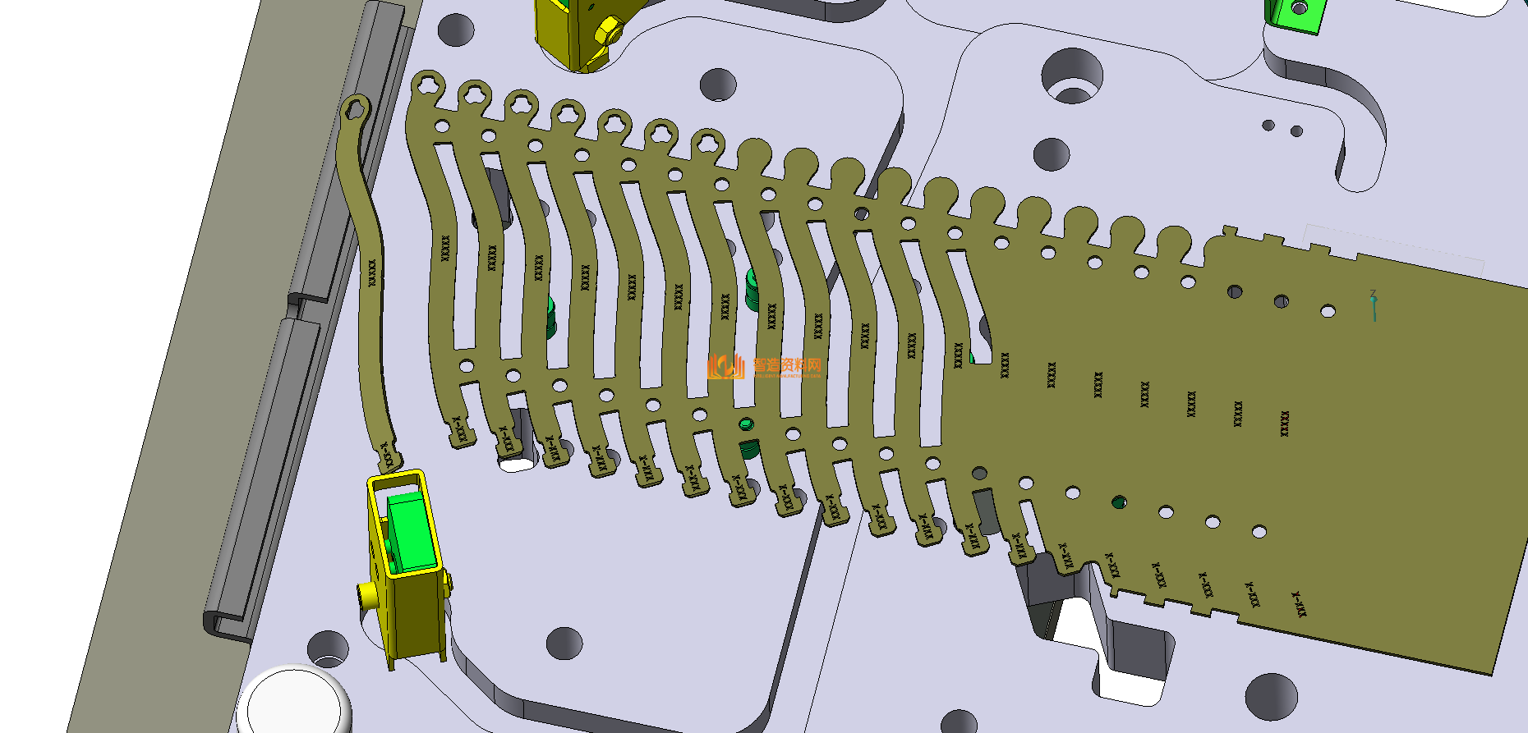Click the red-marked text label on sheet
Screen dimensions: 1528x733
(1285, 424)
